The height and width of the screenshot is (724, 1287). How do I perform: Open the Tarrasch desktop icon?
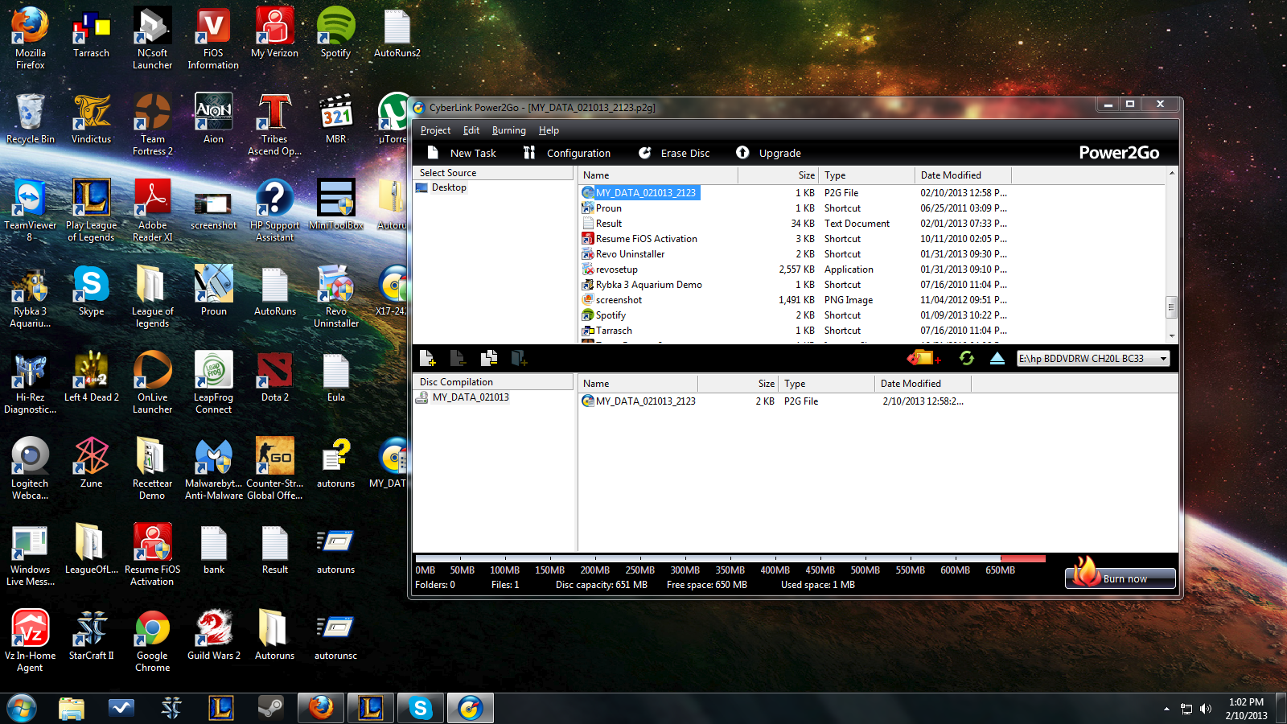point(91,32)
